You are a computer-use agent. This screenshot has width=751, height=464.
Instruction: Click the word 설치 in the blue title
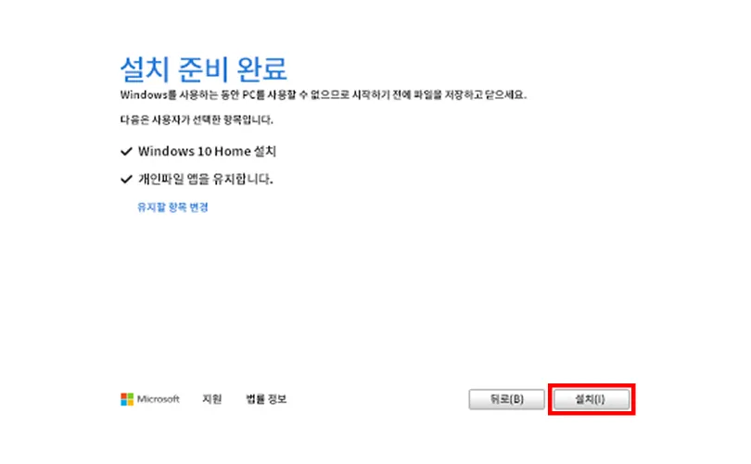coord(144,69)
